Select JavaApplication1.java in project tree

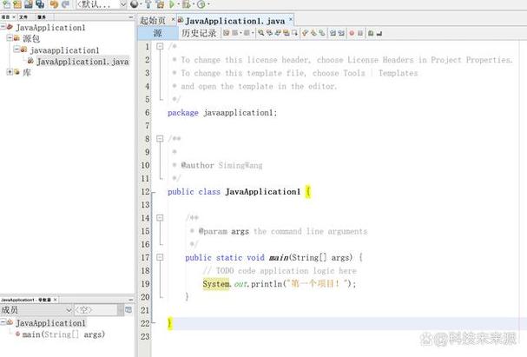click(82, 62)
